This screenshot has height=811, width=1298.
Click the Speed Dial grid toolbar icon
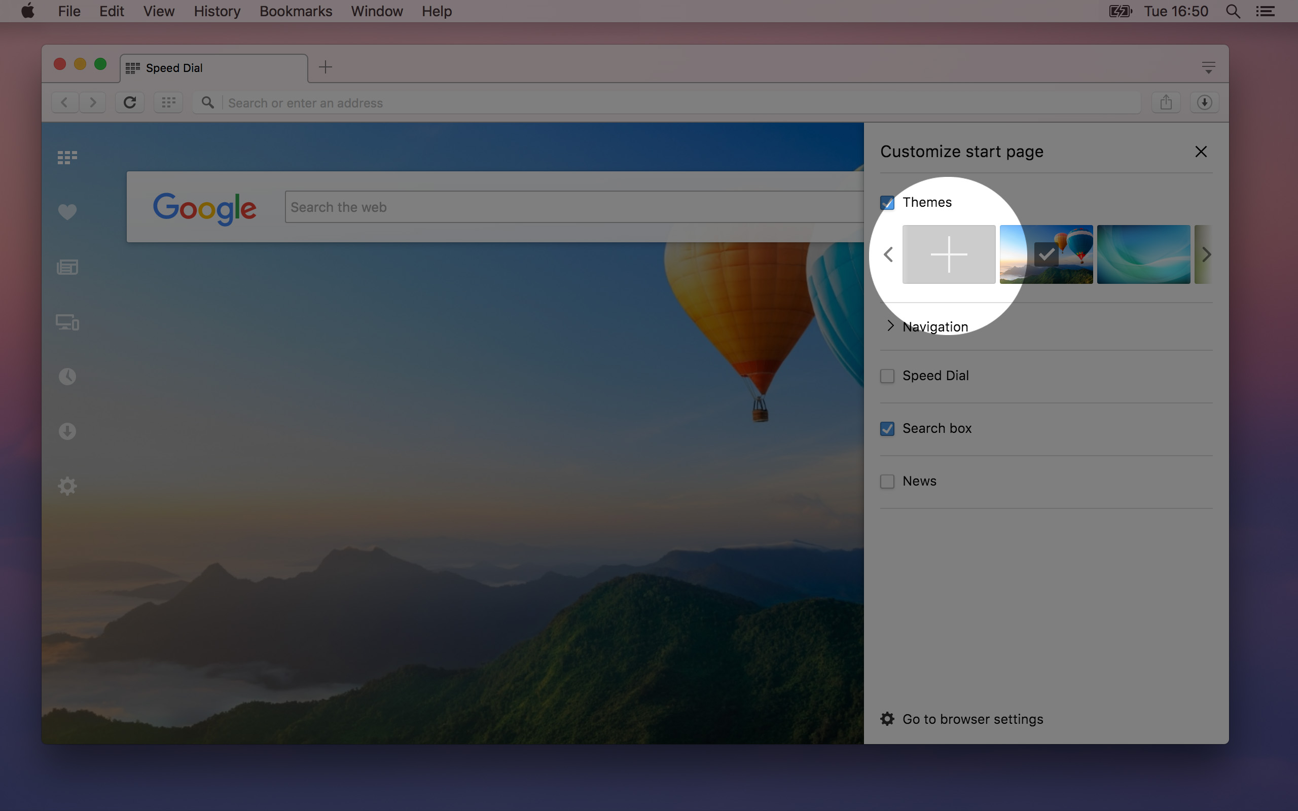[168, 102]
